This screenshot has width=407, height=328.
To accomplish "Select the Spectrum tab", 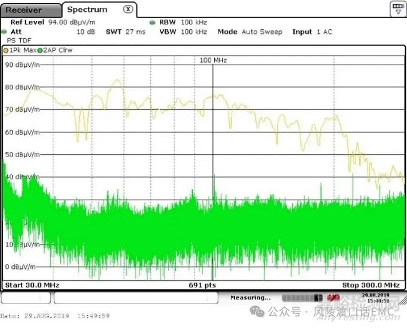I will (87, 10).
